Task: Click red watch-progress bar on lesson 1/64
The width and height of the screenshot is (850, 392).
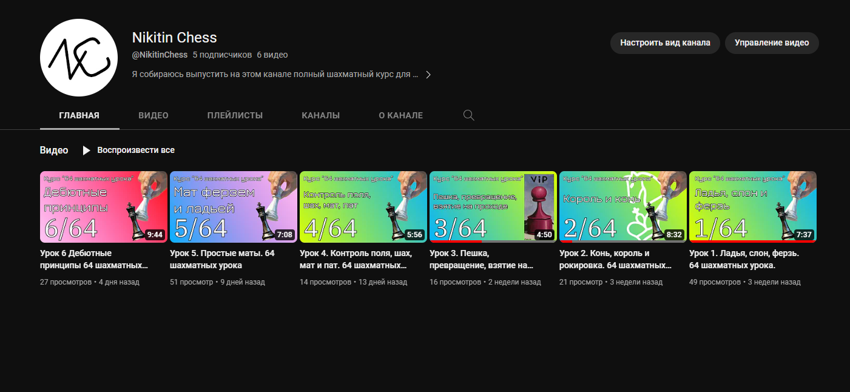Action: [752, 242]
